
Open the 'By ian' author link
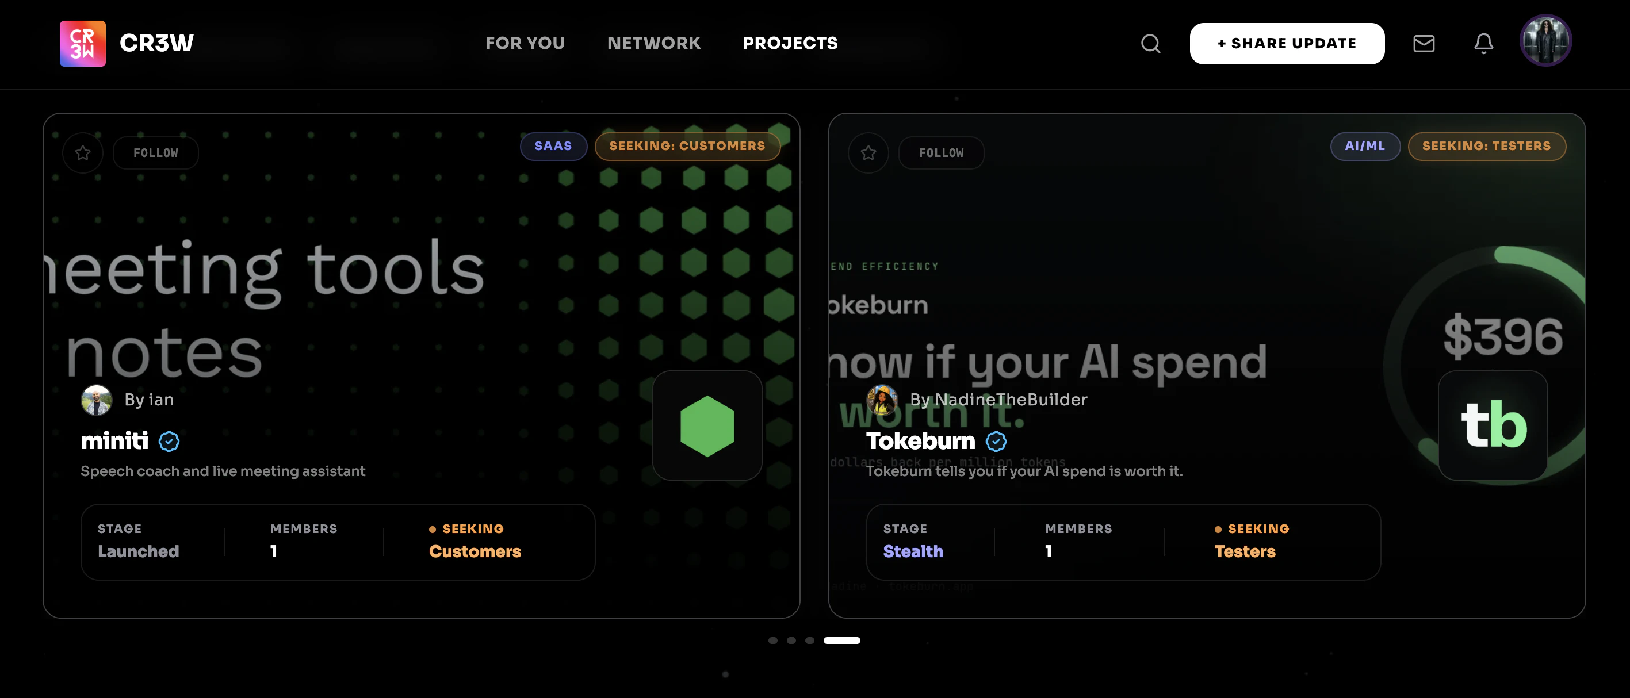point(150,400)
